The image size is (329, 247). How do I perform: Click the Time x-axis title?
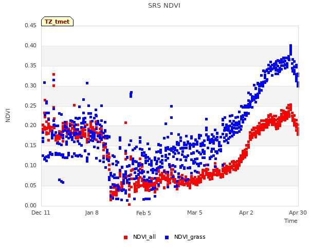291,221
